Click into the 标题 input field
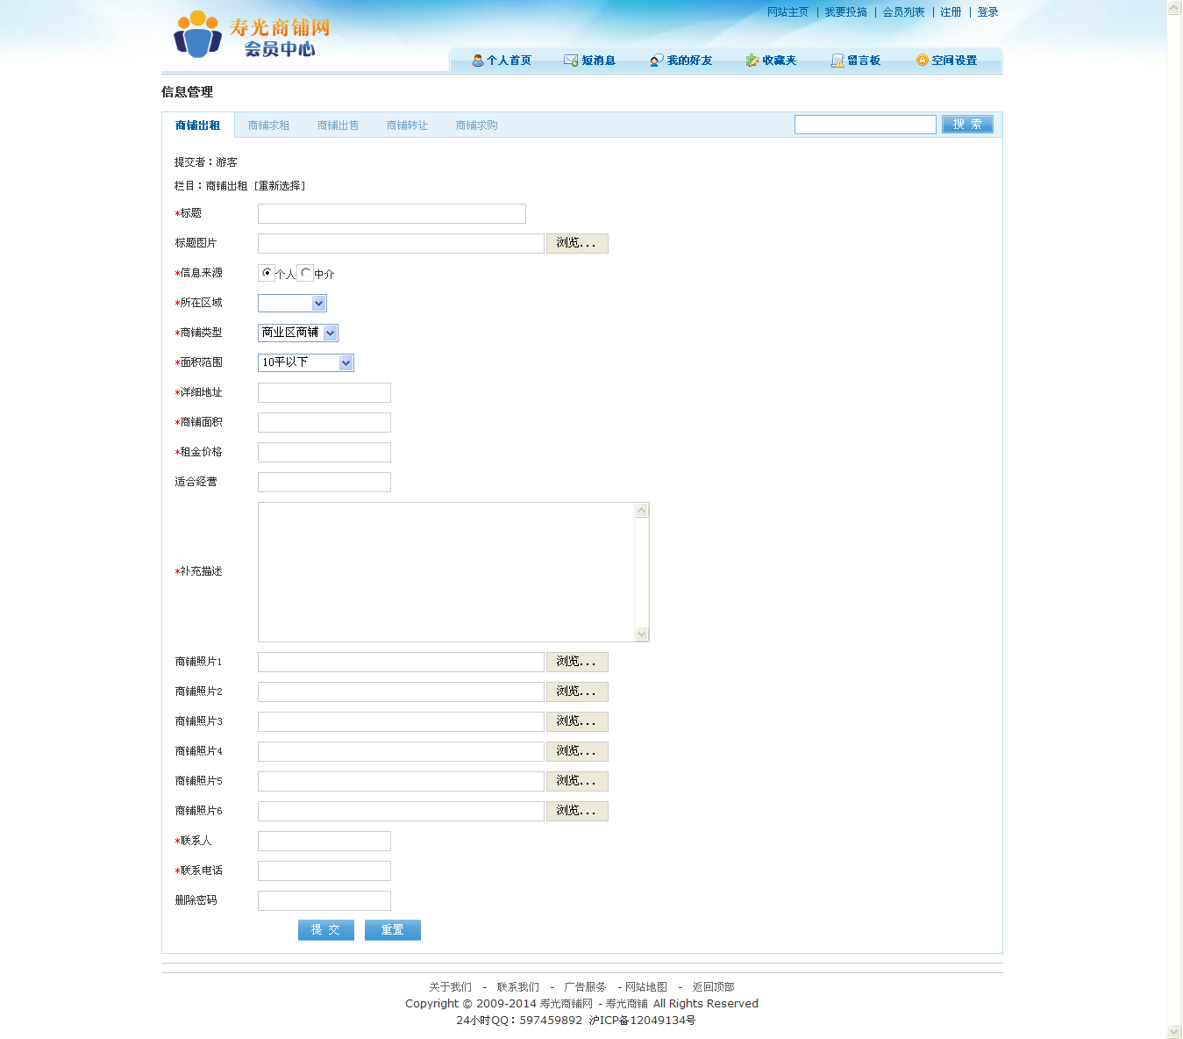1183x1039 pixels. pyautogui.click(x=391, y=214)
